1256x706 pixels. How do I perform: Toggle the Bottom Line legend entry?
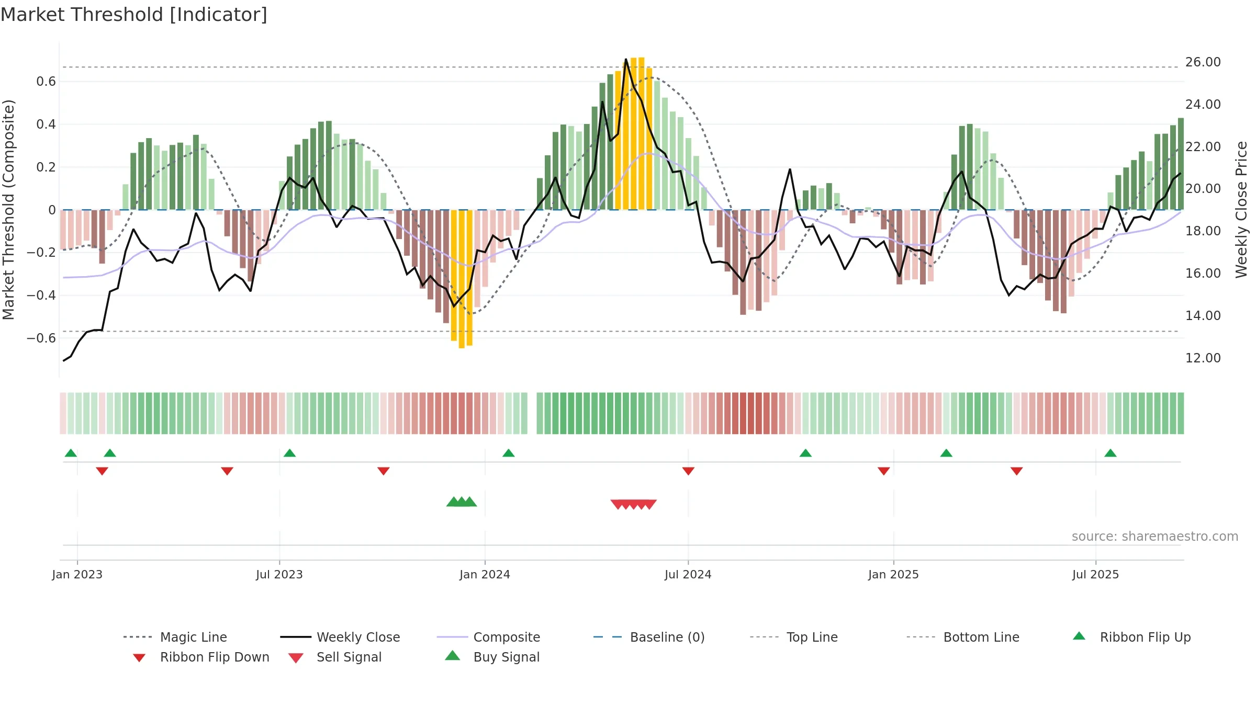click(963, 637)
